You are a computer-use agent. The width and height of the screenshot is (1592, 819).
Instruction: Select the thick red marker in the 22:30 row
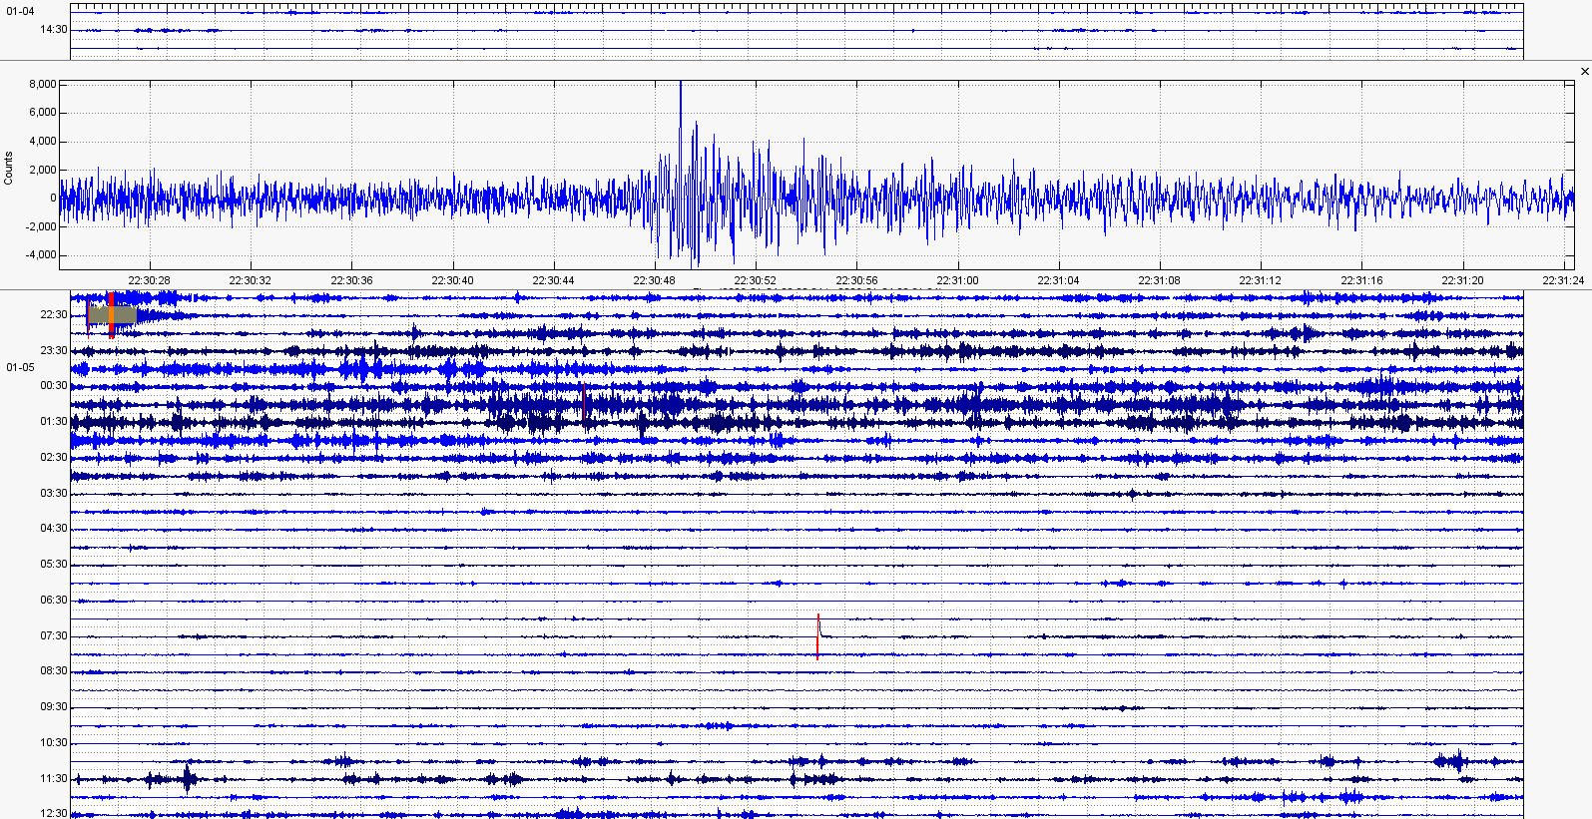click(111, 314)
